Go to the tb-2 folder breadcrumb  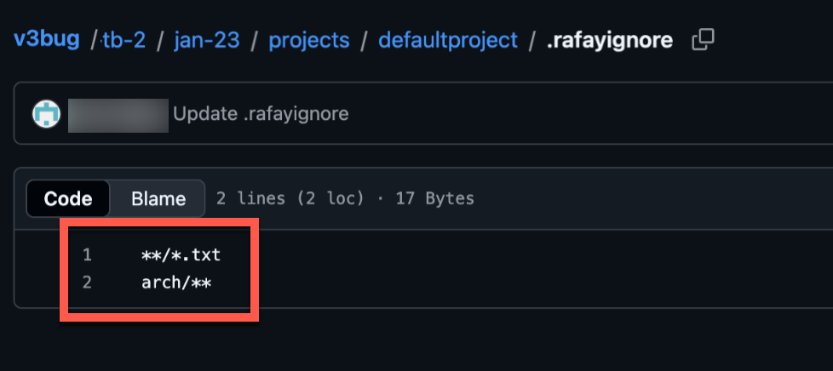[x=125, y=40]
